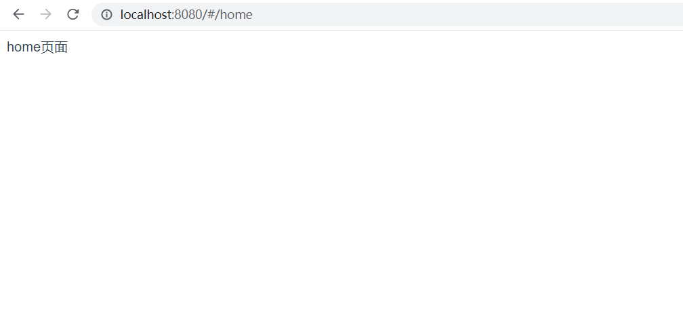Click the blank white page body

tap(341, 183)
